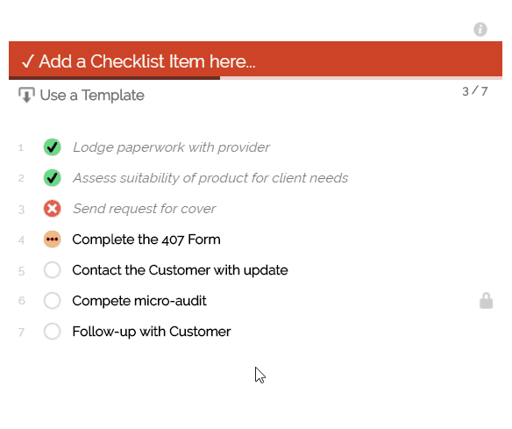Click the orange in-progress dots on item 4
This screenshot has height=429, width=512.
(x=53, y=240)
